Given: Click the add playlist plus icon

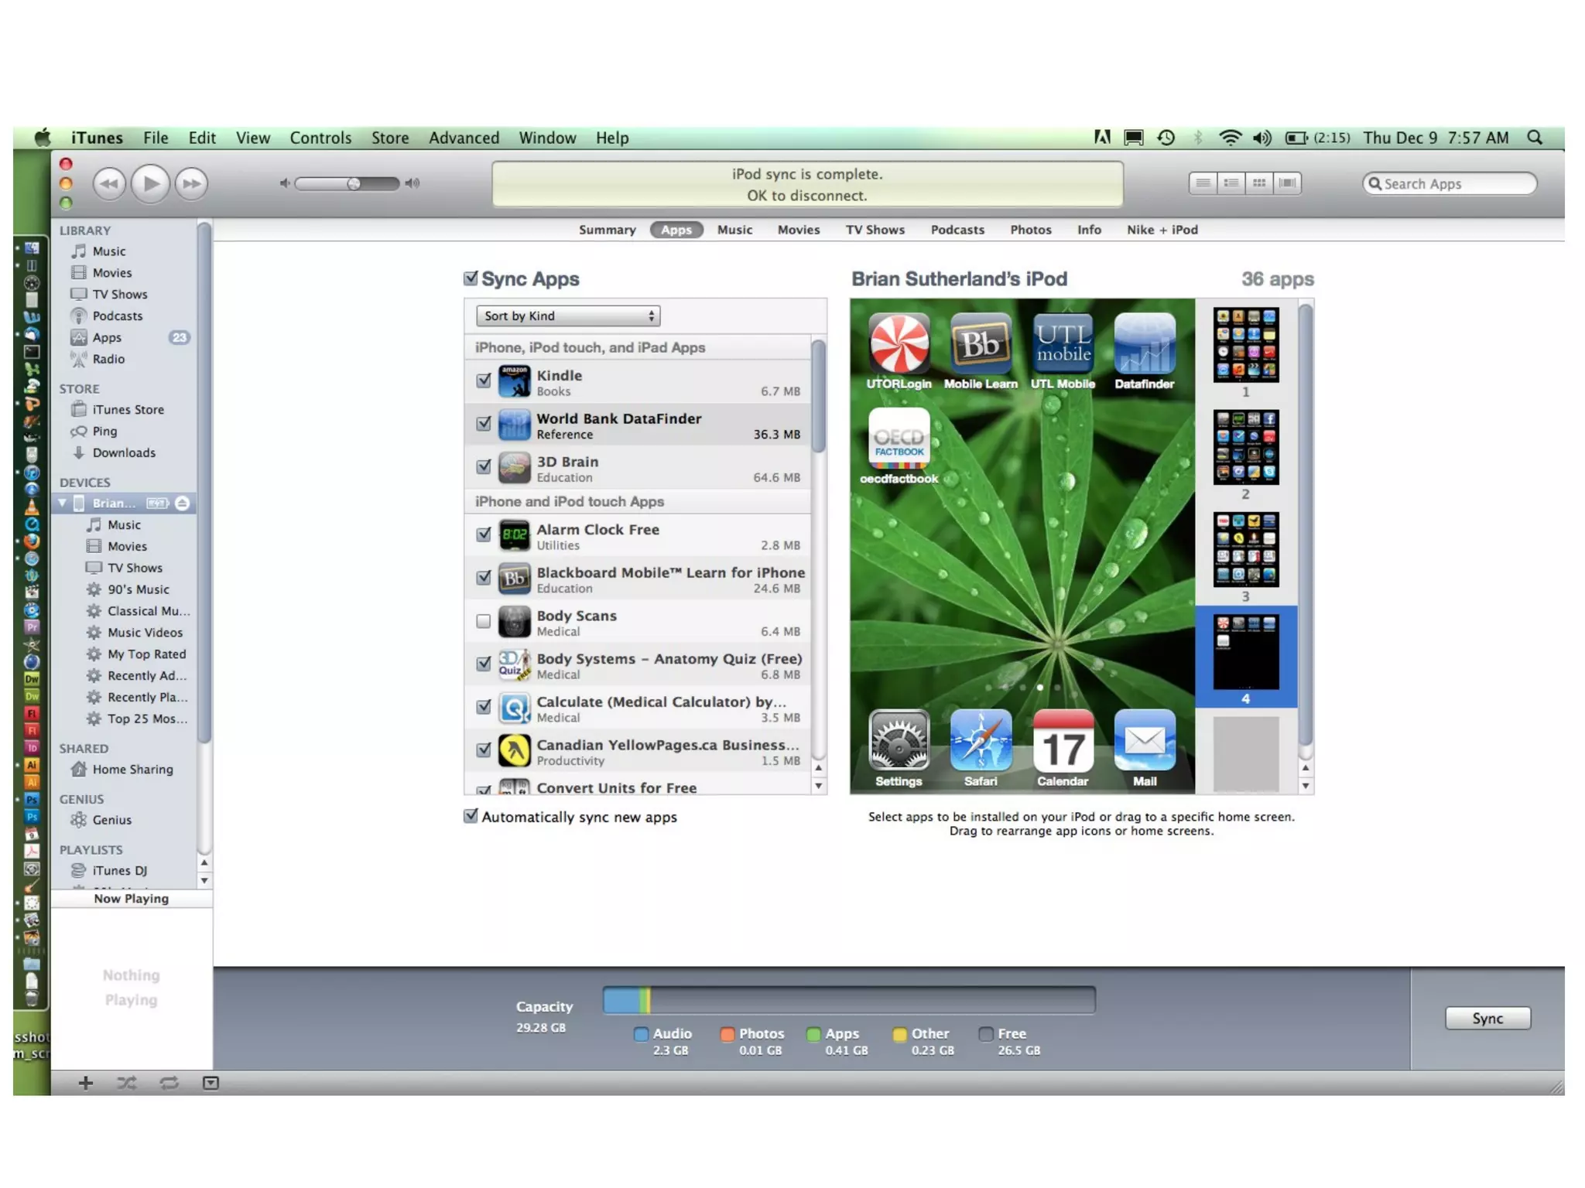Looking at the screenshot, I should click(86, 1083).
